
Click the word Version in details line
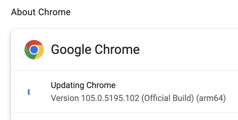click(x=65, y=98)
